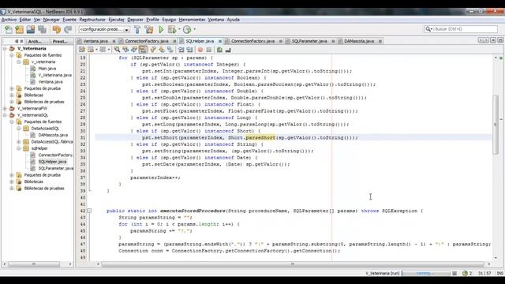Viewport: 505px width, 284px height.
Task: Click the uncomment lines icon in editor toolbar
Action: pyautogui.click(x=228, y=50)
